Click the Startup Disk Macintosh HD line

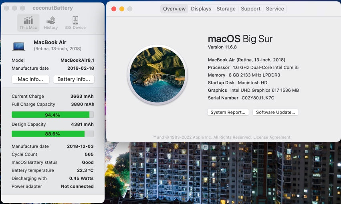tap(238, 83)
